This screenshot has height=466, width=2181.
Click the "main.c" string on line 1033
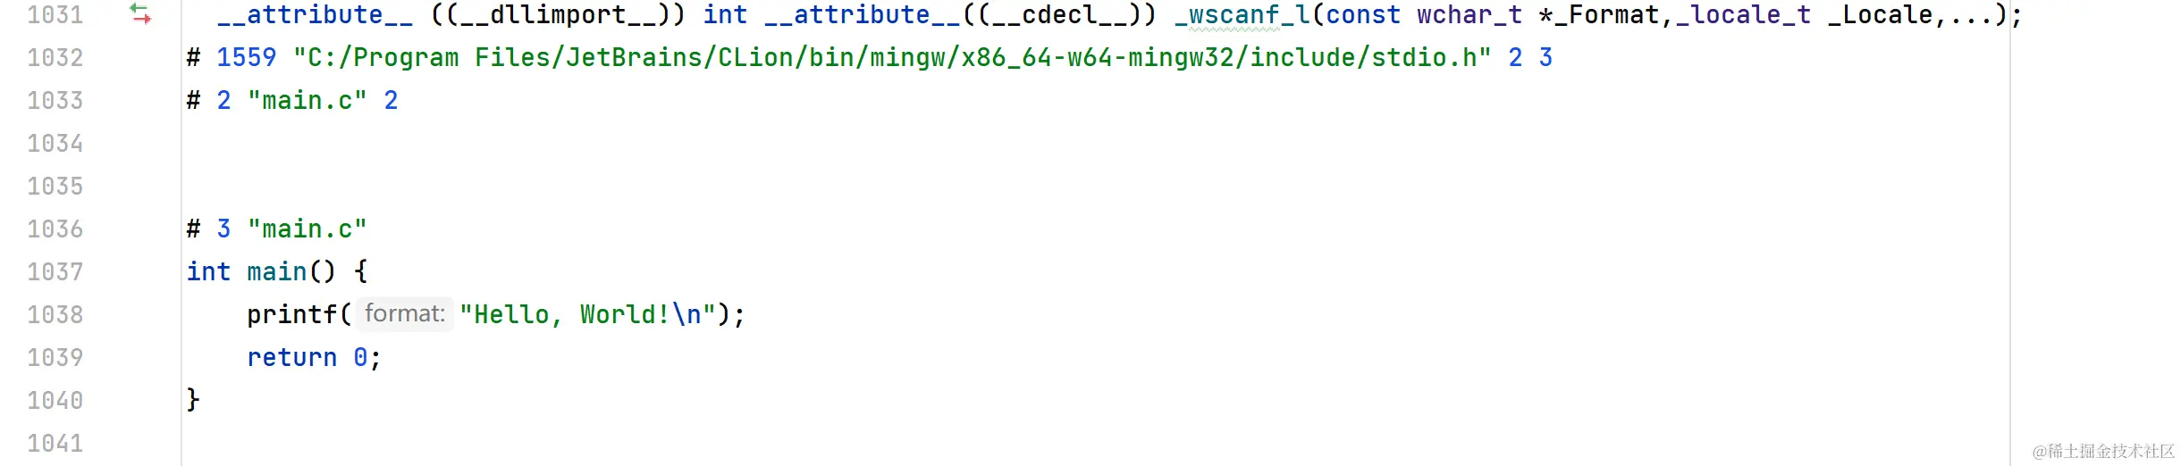tap(307, 101)
